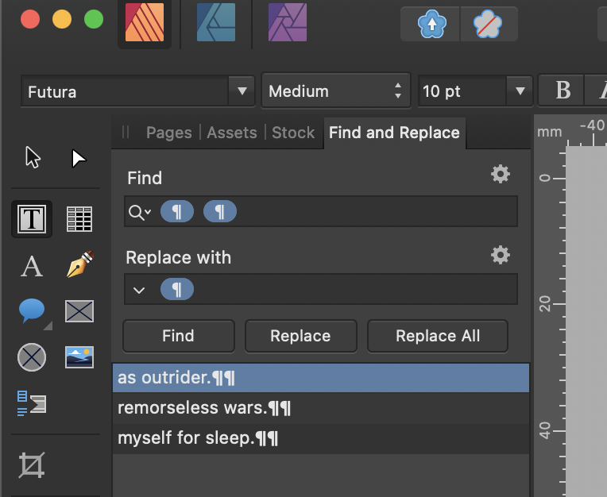Open the Find options gear menu
Viewport: 607px width, 497px height.
pos(500,175)
